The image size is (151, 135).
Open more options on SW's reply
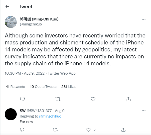pos(144,111)
